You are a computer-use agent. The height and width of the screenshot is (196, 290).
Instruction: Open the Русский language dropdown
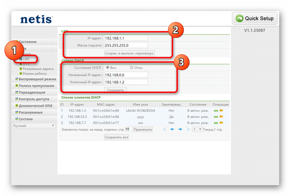point(34,125)
